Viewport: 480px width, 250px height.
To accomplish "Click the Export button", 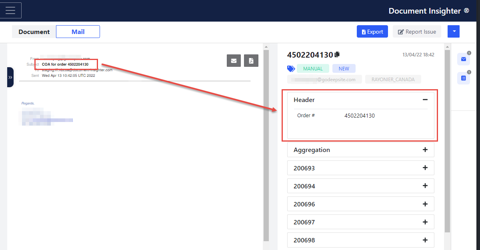I will [x=372, y=32].
